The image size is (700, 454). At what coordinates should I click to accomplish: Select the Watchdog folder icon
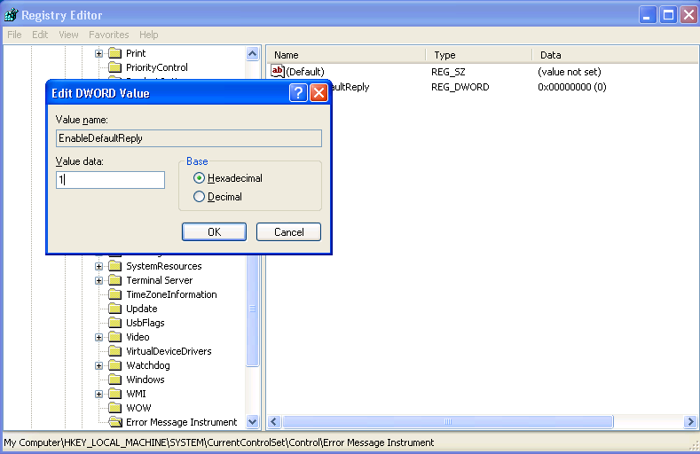point(114,365)
